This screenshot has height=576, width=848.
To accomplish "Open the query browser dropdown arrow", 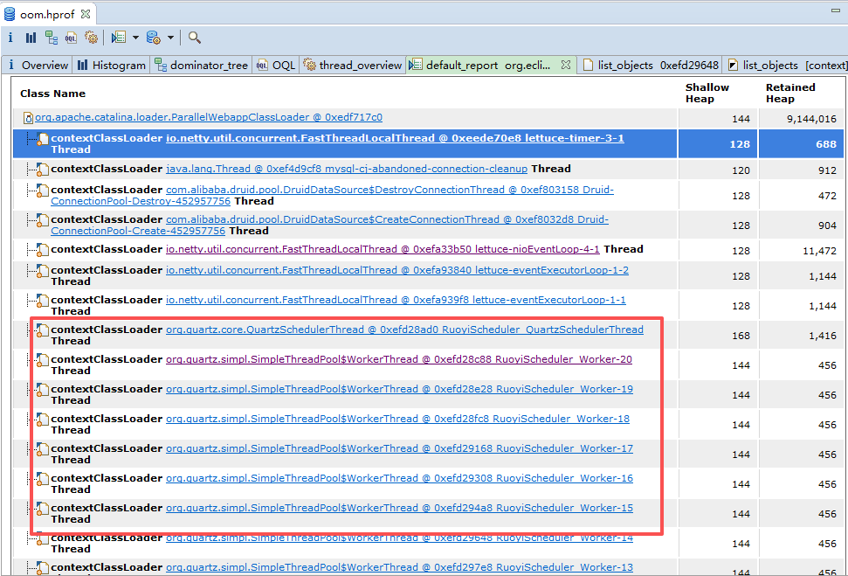I will click(x=170, y=38).
